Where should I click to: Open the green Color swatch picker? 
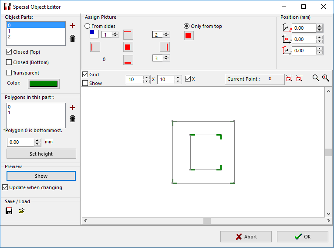44,84
